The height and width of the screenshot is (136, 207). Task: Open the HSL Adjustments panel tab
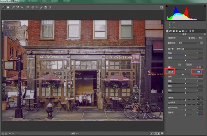point(177,31)
